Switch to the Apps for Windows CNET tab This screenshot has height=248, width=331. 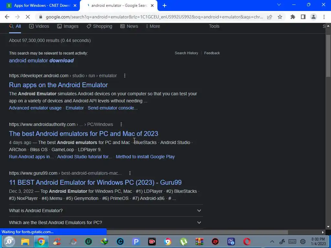40,6
